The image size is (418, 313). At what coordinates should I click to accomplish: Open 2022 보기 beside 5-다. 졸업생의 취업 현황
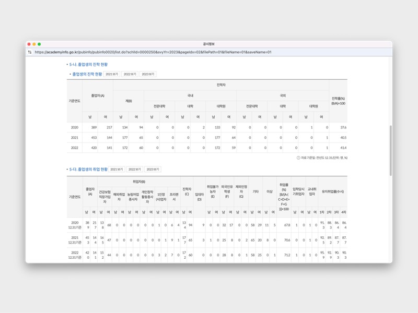pos(135,169)
